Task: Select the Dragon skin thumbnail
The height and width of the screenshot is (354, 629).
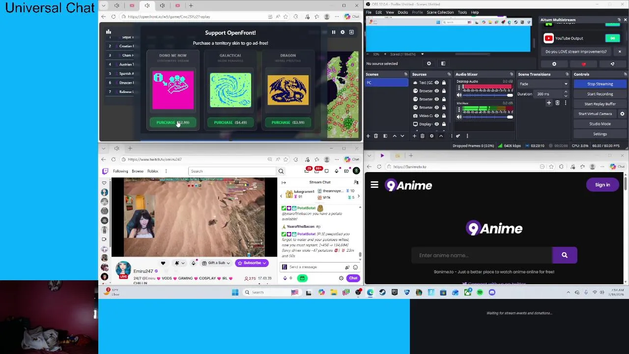Action: (288, 90)
